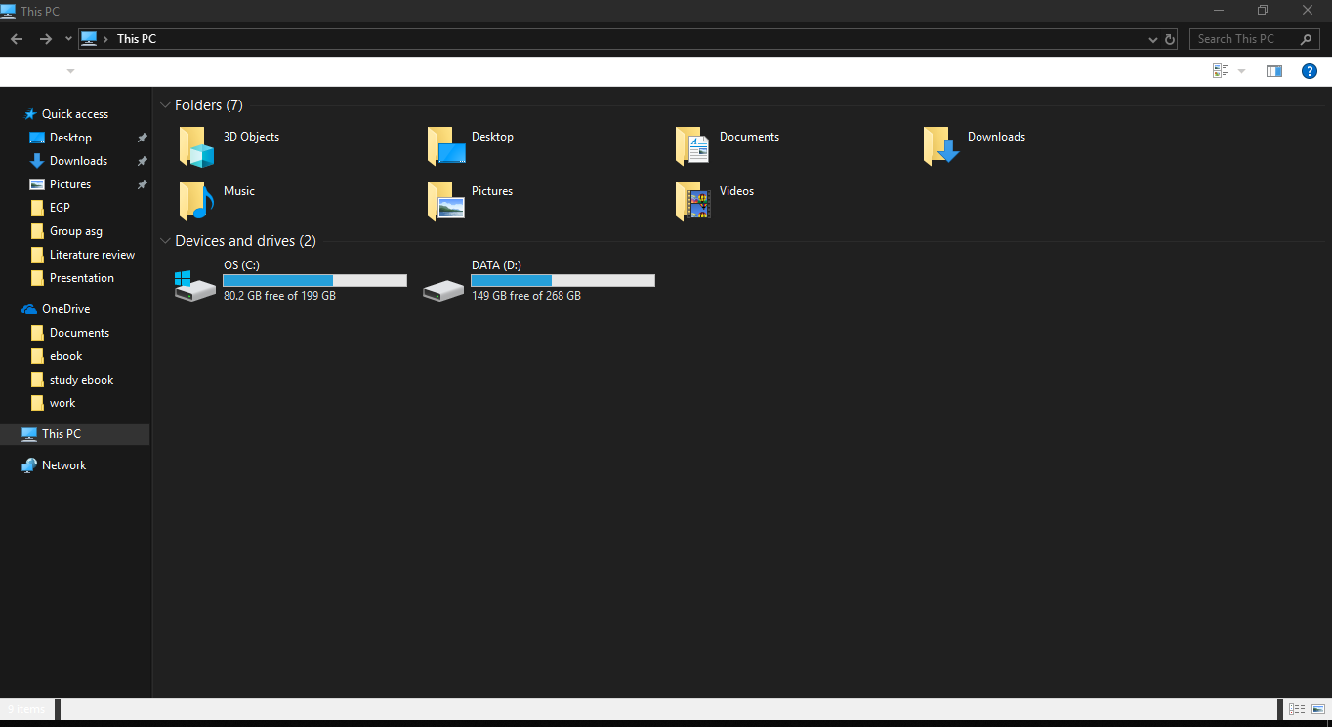This screenshot has height=727, width=1332.
Task: Open the study ebook folder
Action: point(82,380)
